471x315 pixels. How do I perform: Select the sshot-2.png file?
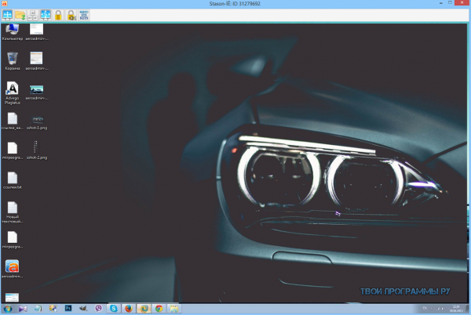[x=37, y=150]
